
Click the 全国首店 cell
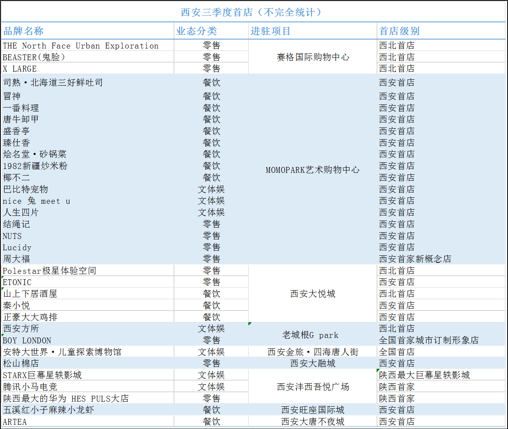tap(442, 352)
